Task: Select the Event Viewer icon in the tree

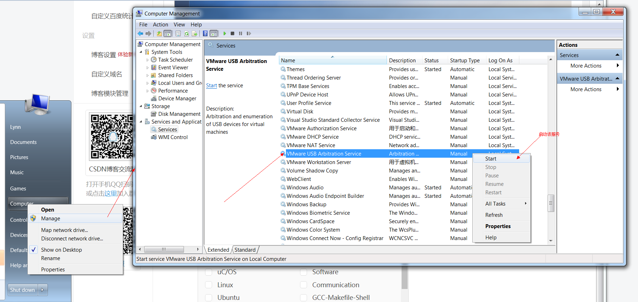Action: point(154,67)
